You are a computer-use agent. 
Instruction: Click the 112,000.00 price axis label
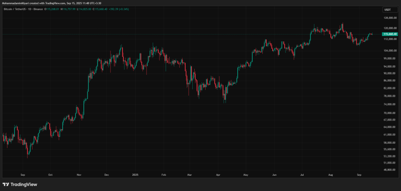[x=390, y=39]
